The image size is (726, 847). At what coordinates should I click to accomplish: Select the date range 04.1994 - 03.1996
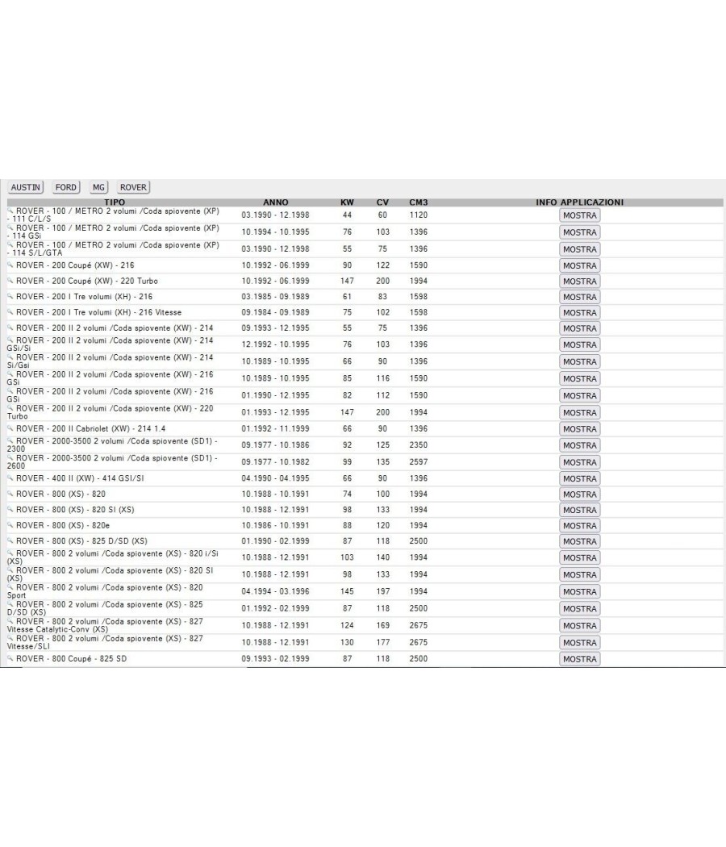pos(276,591)
